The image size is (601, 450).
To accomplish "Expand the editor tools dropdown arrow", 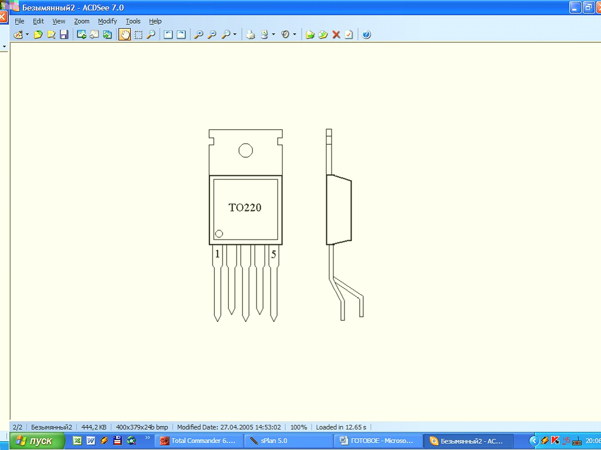I will coord(295,35).
